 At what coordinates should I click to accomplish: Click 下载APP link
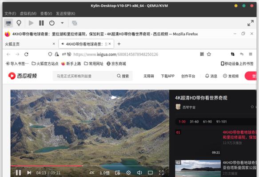pyautogui.click(x=167, y=76)
